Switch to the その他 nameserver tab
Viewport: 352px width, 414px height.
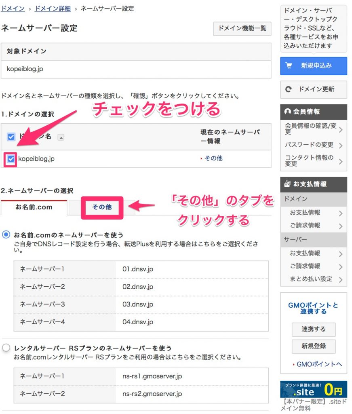(x=102, y=207)
